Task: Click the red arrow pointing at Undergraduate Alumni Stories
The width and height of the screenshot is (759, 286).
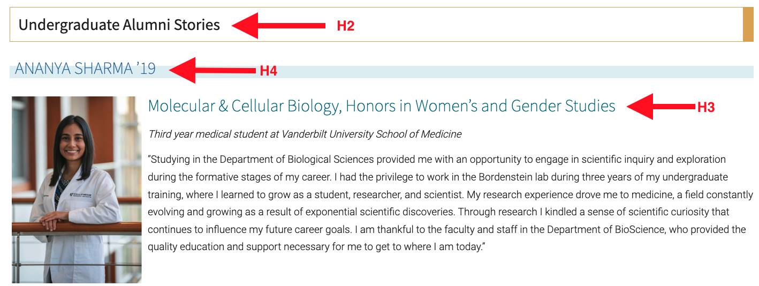Action: pos(278,25)
